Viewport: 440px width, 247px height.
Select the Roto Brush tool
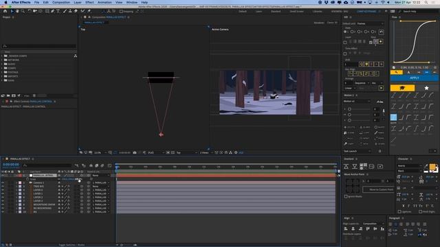(x=82, y=11)
